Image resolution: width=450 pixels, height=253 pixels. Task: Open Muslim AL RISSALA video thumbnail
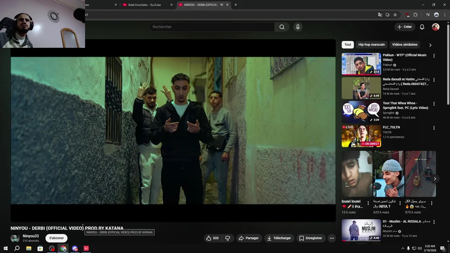[x=361, y=230]
